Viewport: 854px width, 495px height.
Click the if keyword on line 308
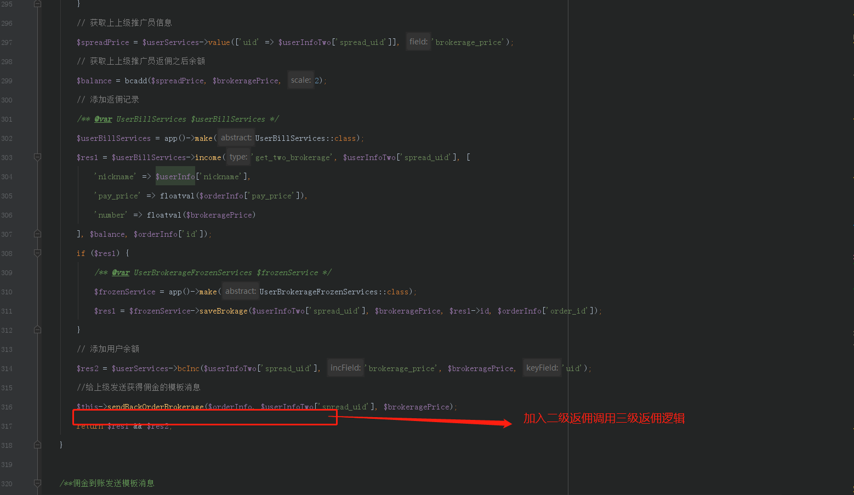pyautogui.click(x=81, y=253)
